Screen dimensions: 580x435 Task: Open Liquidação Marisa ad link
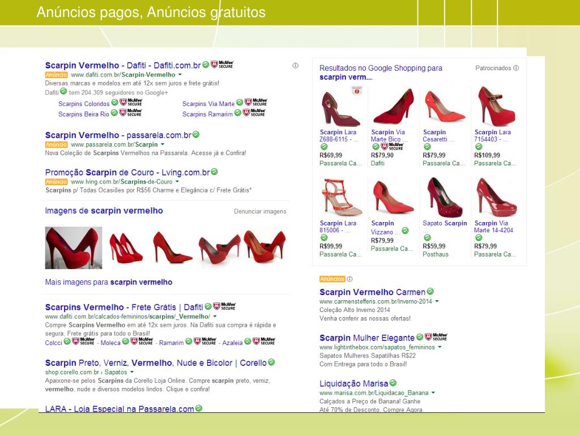click(x=354, y=383)
